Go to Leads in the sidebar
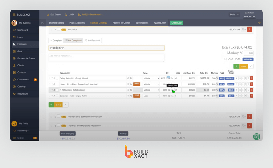This screenshot has height=168, width=273. tap(20, 37)
